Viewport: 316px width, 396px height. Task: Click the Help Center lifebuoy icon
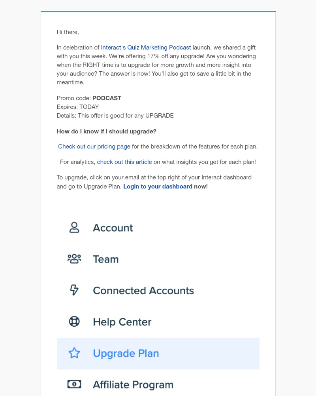point(74,322)
